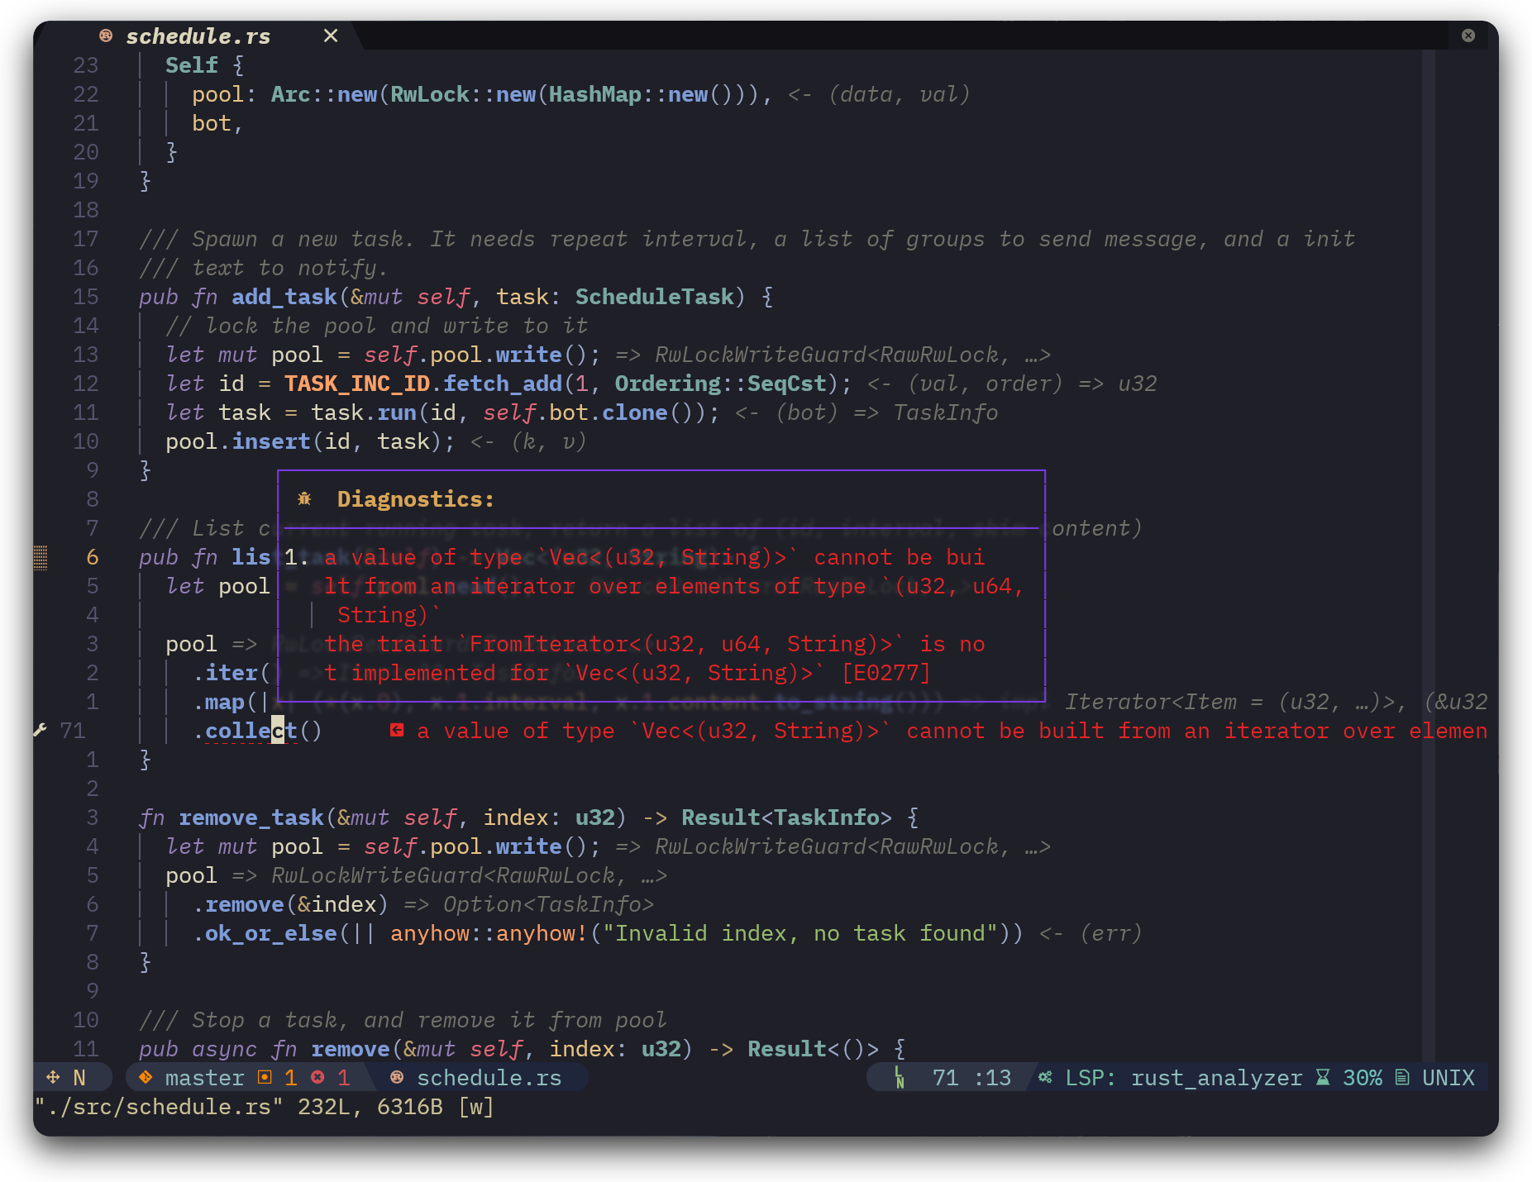Click the wrench icon in line 71 gutter
Viewport: 1532px width, 1182px height.
(40, 730)
